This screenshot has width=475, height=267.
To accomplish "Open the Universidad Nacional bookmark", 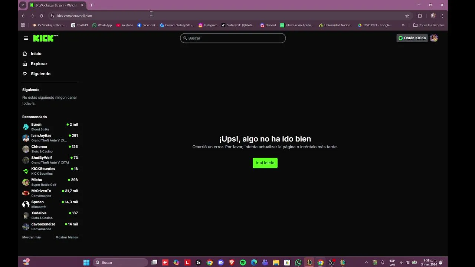I will click(336, 25).
